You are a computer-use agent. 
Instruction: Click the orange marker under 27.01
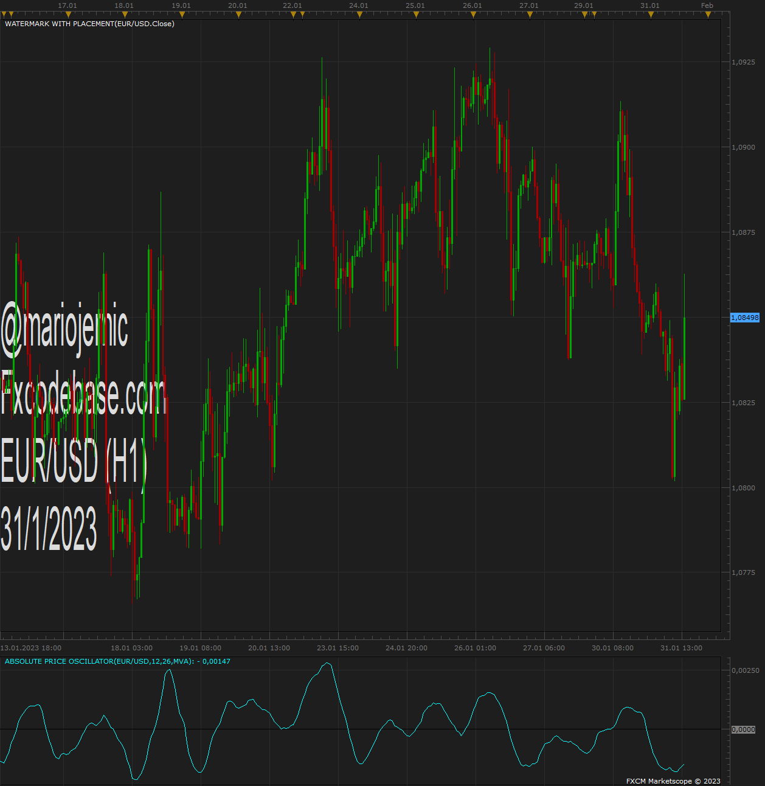[529, 15]
